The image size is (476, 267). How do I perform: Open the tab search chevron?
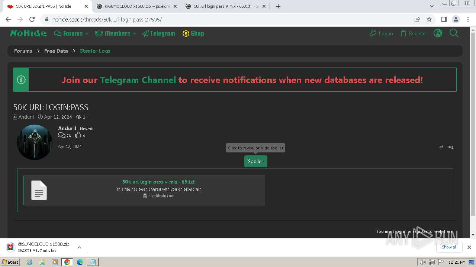pos(432,6)
